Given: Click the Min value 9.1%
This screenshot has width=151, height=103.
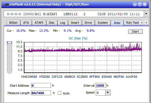Looking at the screenshot, I should 68,31.
